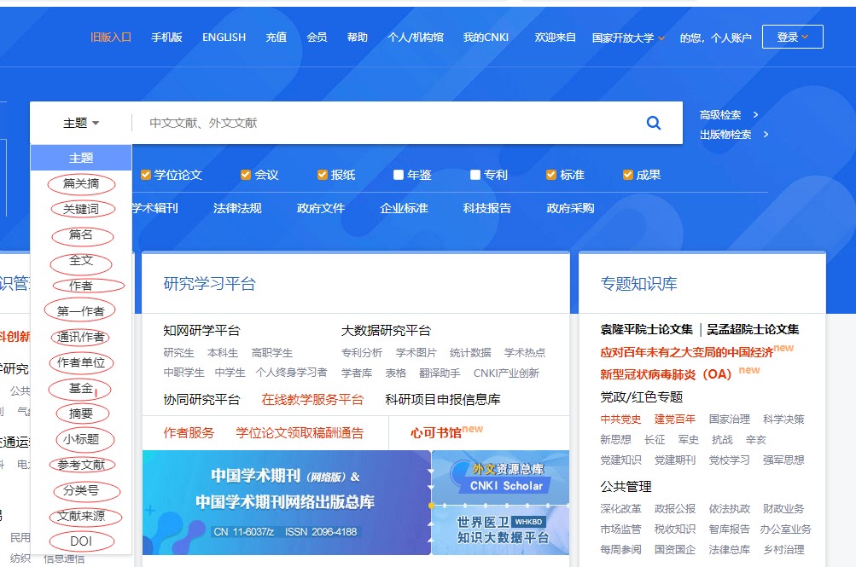Screen dimensions: 856x567
Task: Uncheck the 会议 checkbox
Action: click(x=246, y=175)
